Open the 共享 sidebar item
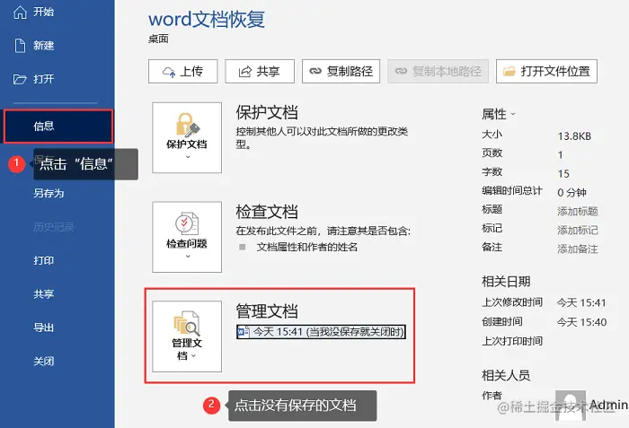The image size is (629, 428). pyautogui.click(x=44, y=294)
